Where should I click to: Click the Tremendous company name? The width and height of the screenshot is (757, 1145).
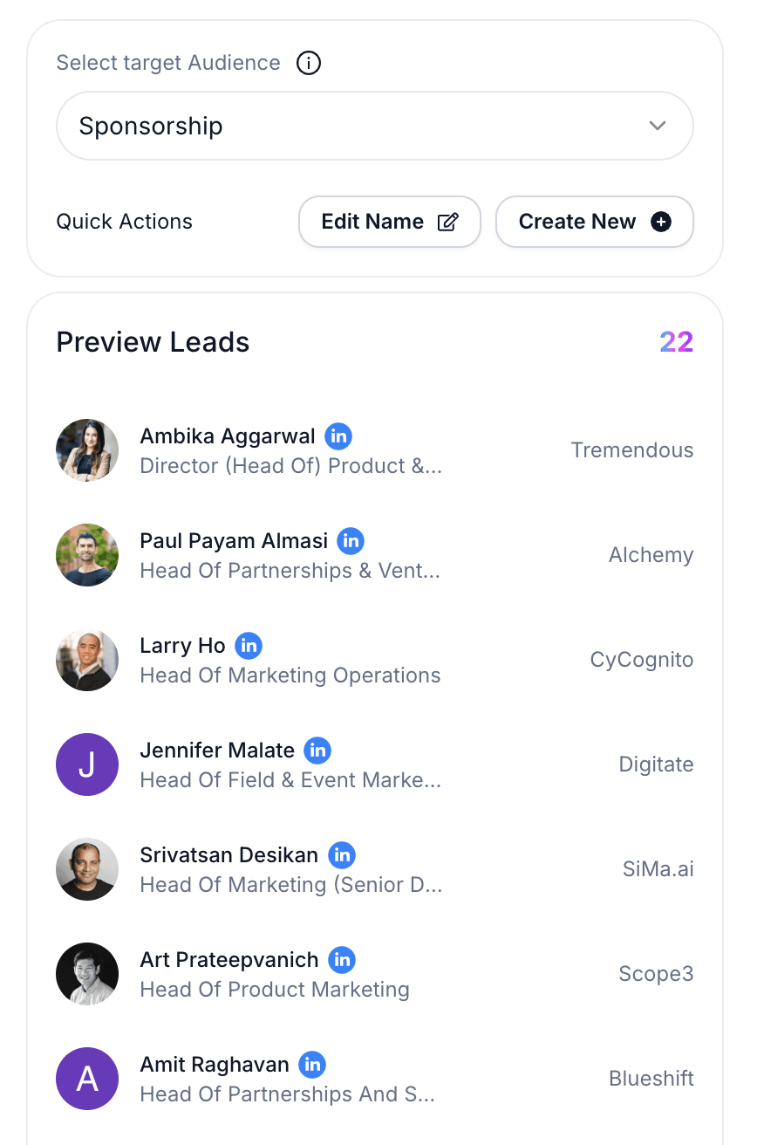tap(632, 450)
